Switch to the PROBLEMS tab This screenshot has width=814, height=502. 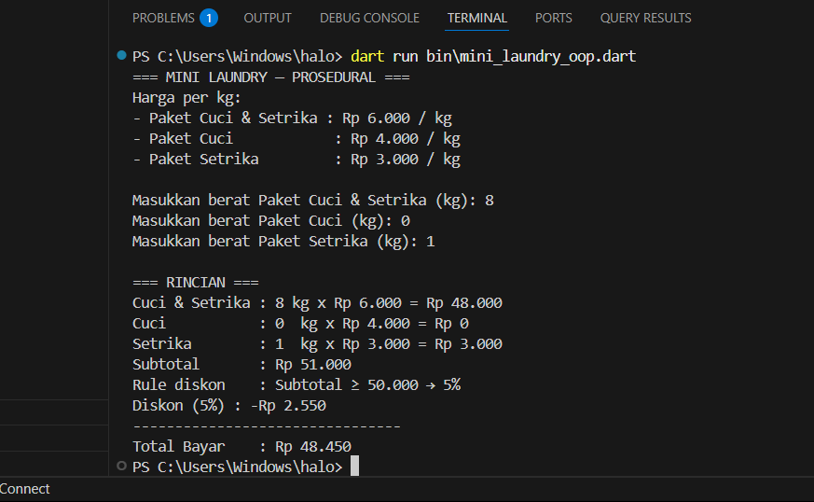pyautogui.click(x=163, y=18)
